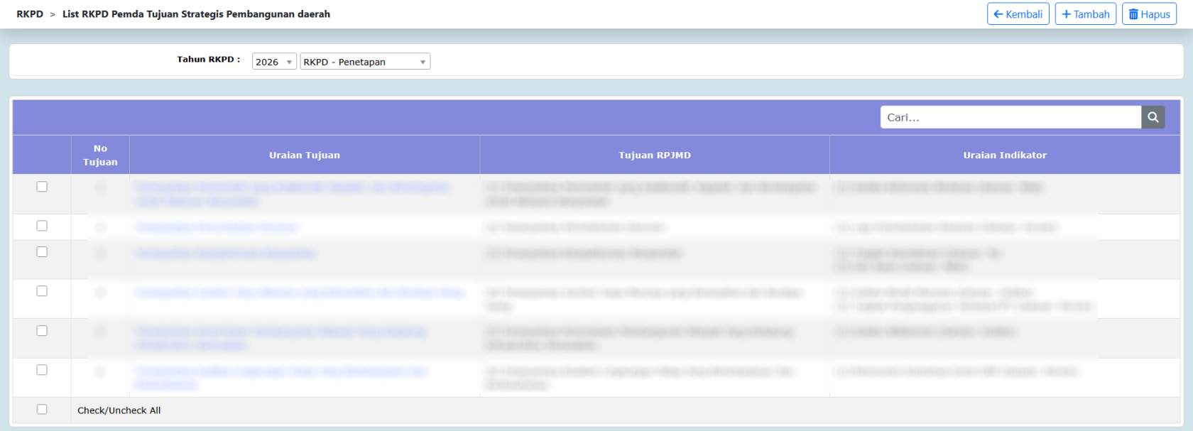The image size is (1193, 431).
Task: Check the third row's checkbox
Action: tap(42, 252)
